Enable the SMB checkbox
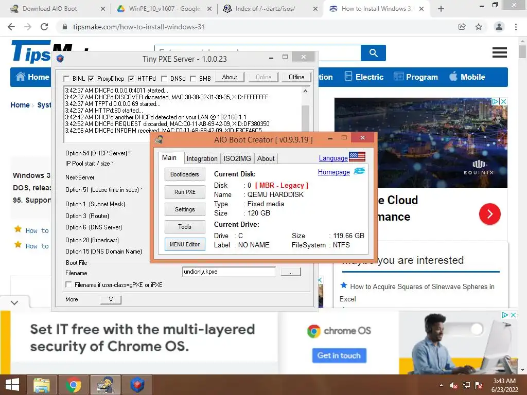Viewport: 527px width, 395px height. point(193,79)
